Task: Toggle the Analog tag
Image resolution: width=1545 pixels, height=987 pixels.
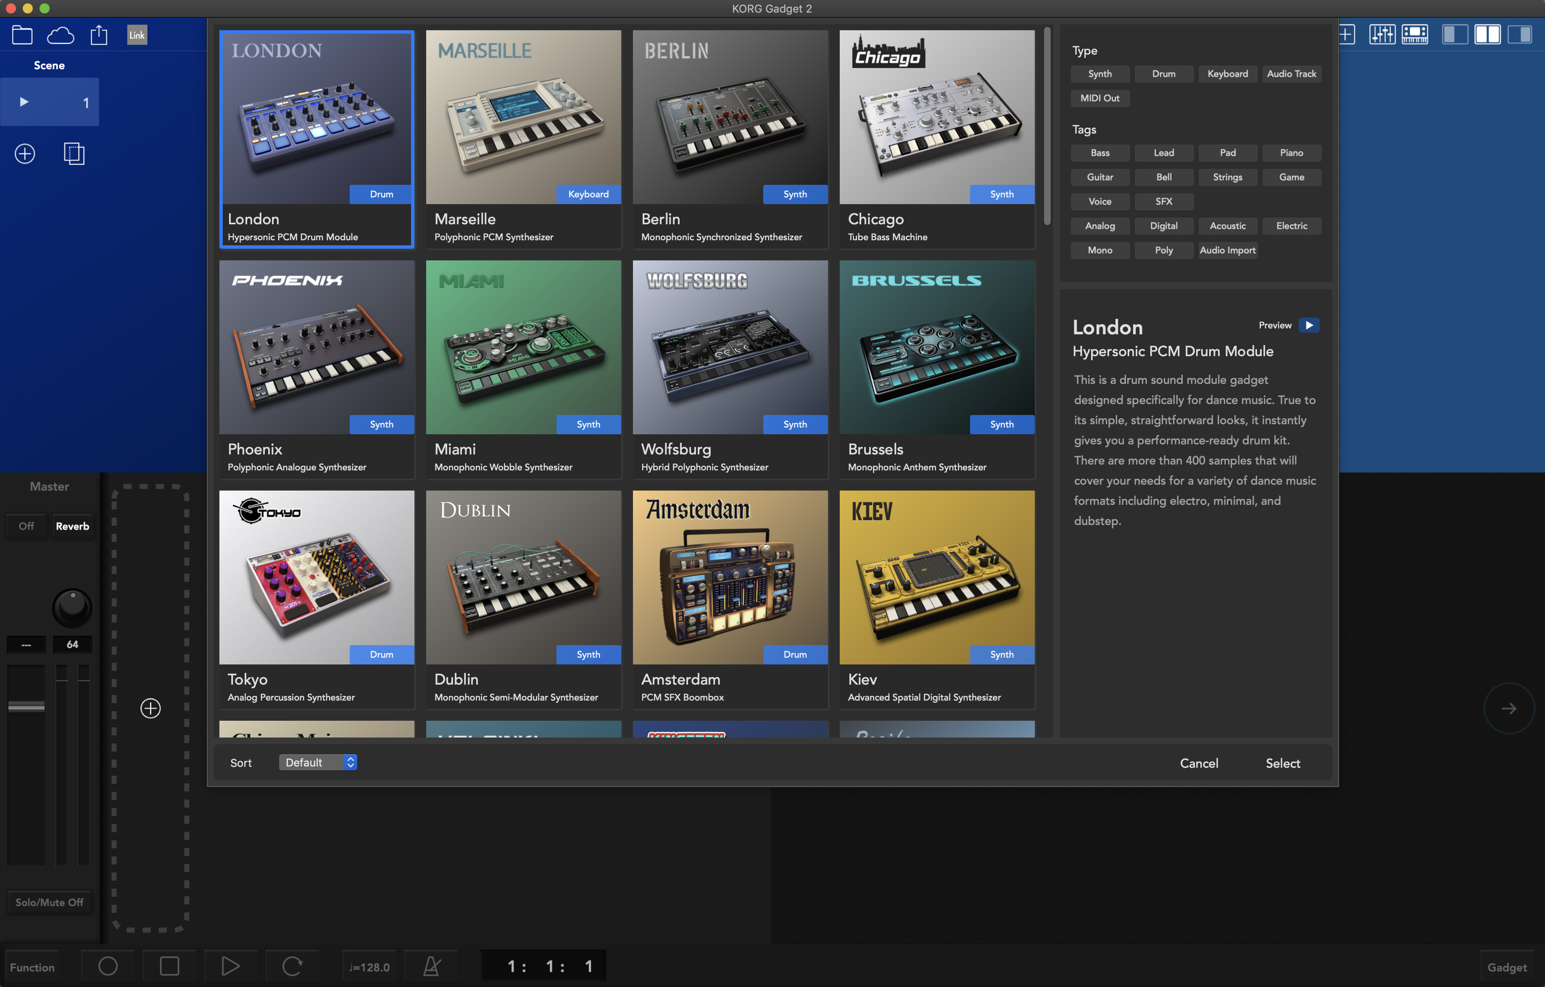Action: point(1100,226)
